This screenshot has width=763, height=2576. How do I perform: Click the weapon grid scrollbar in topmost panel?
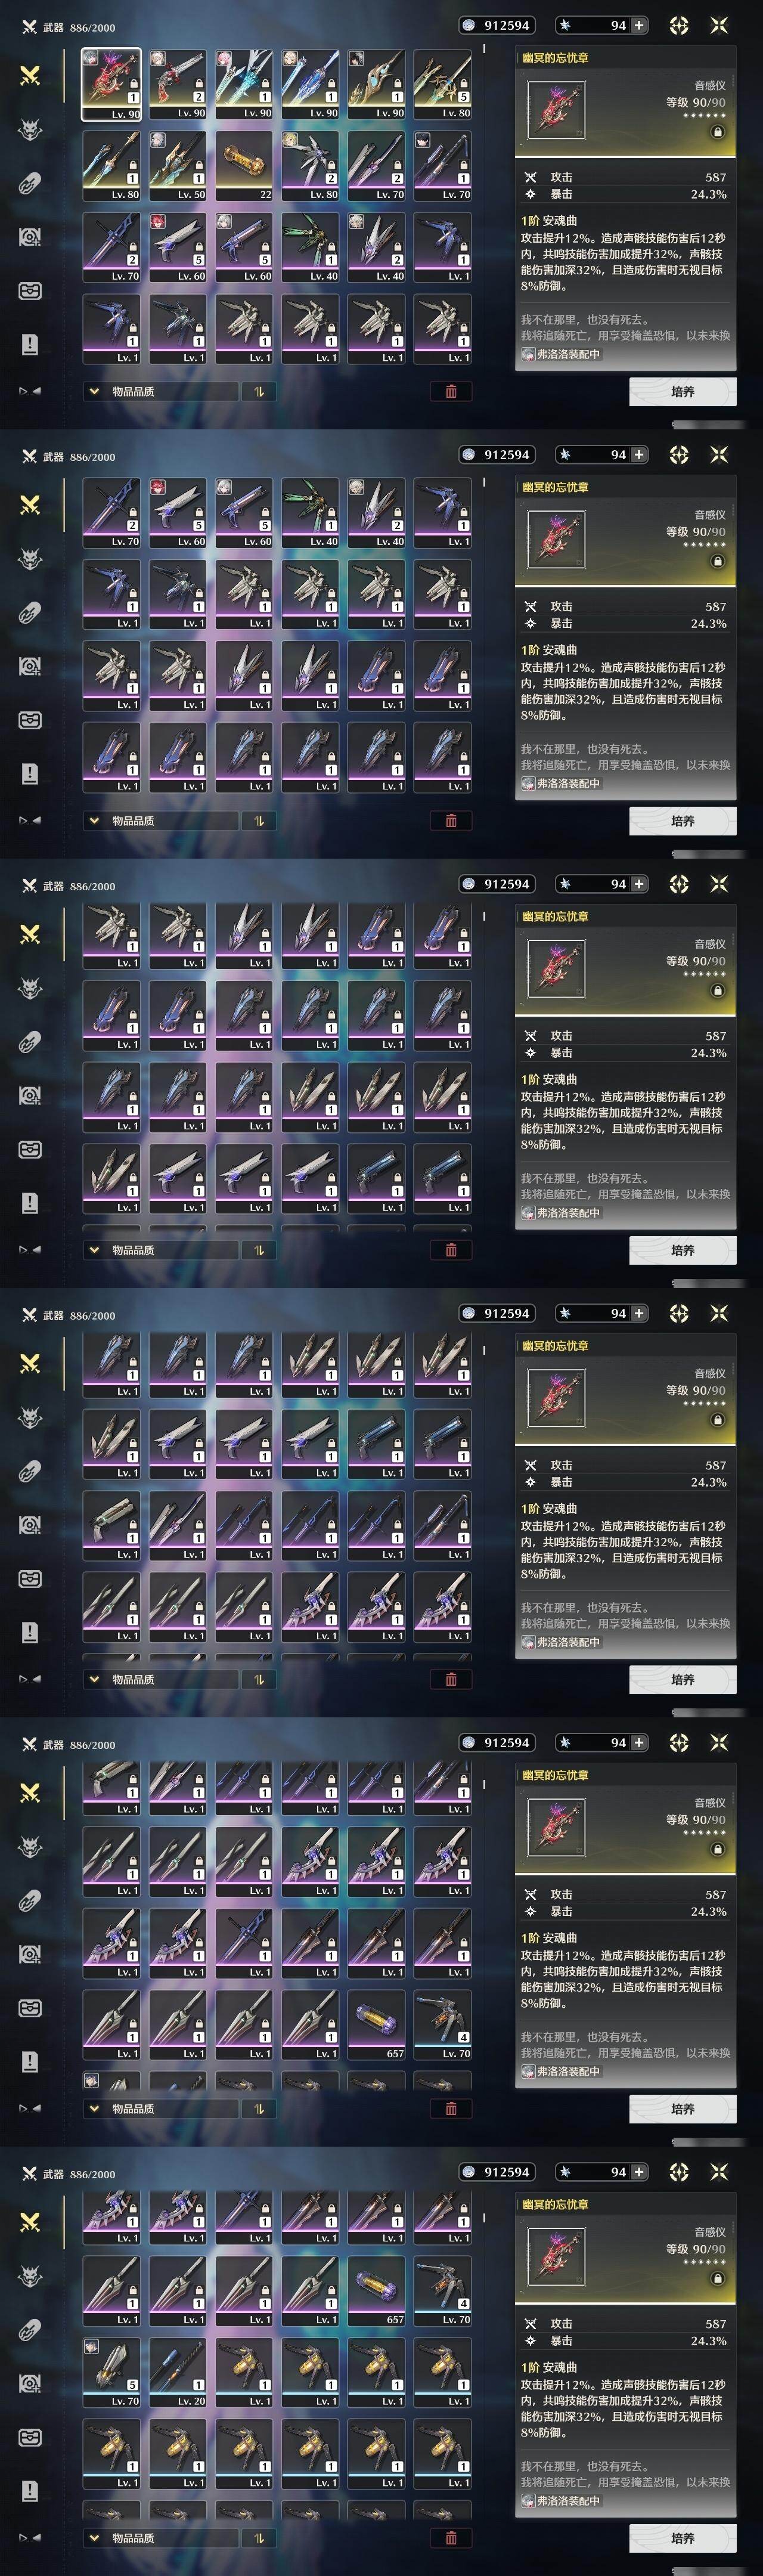(485, 48)
